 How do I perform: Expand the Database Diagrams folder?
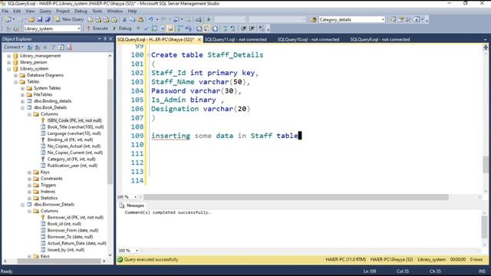coord(15,75)
